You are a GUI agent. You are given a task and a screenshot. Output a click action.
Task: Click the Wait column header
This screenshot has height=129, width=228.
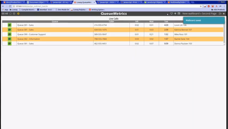pos(151,22)
